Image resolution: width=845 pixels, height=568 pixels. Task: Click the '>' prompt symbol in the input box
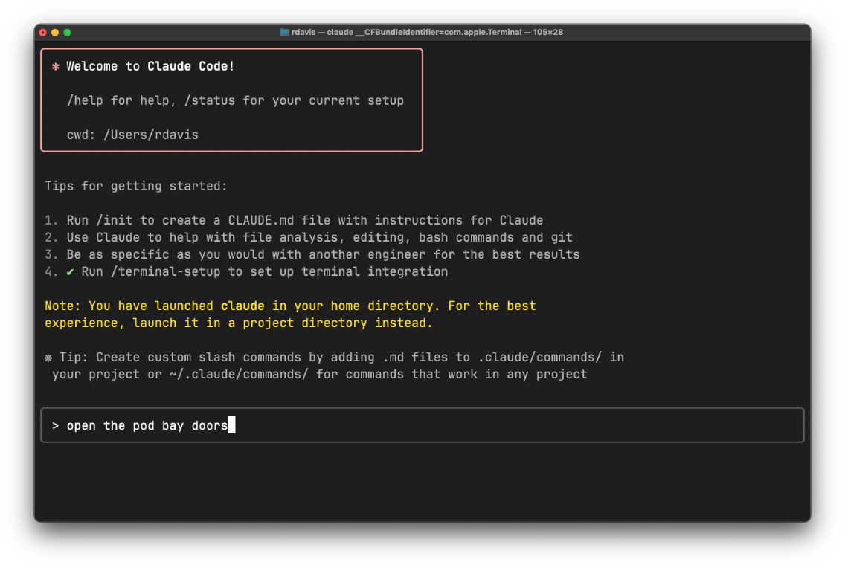click(x=56, y=425)
